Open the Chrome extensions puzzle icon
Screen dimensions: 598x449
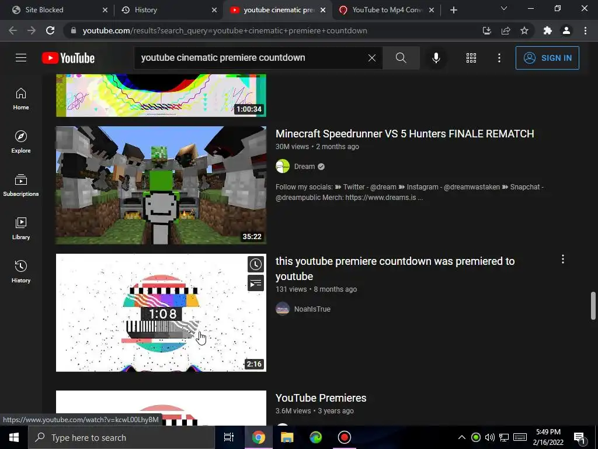[548, 30]
